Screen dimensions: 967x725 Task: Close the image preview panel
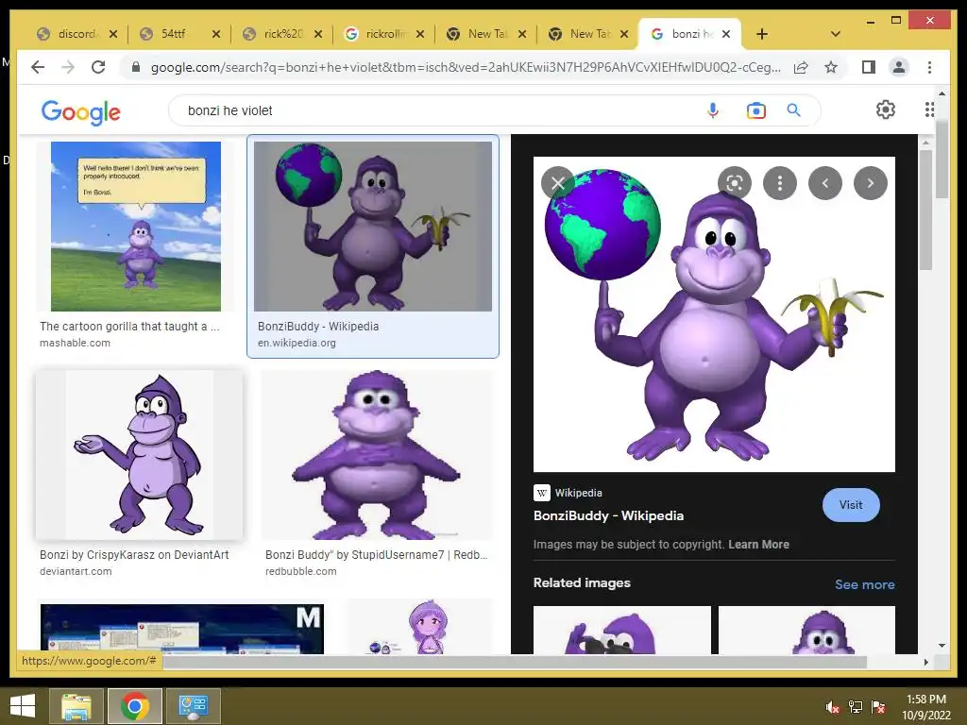click(557, 183)
